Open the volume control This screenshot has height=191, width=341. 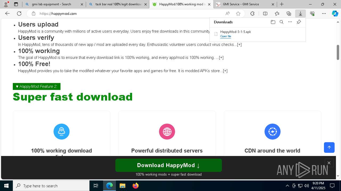307,186
